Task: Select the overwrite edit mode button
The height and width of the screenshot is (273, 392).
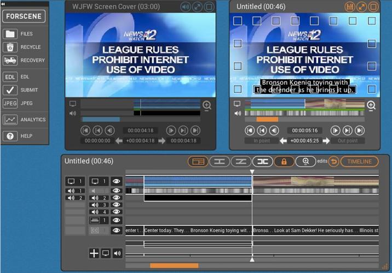Action: [x=241, y=162]
